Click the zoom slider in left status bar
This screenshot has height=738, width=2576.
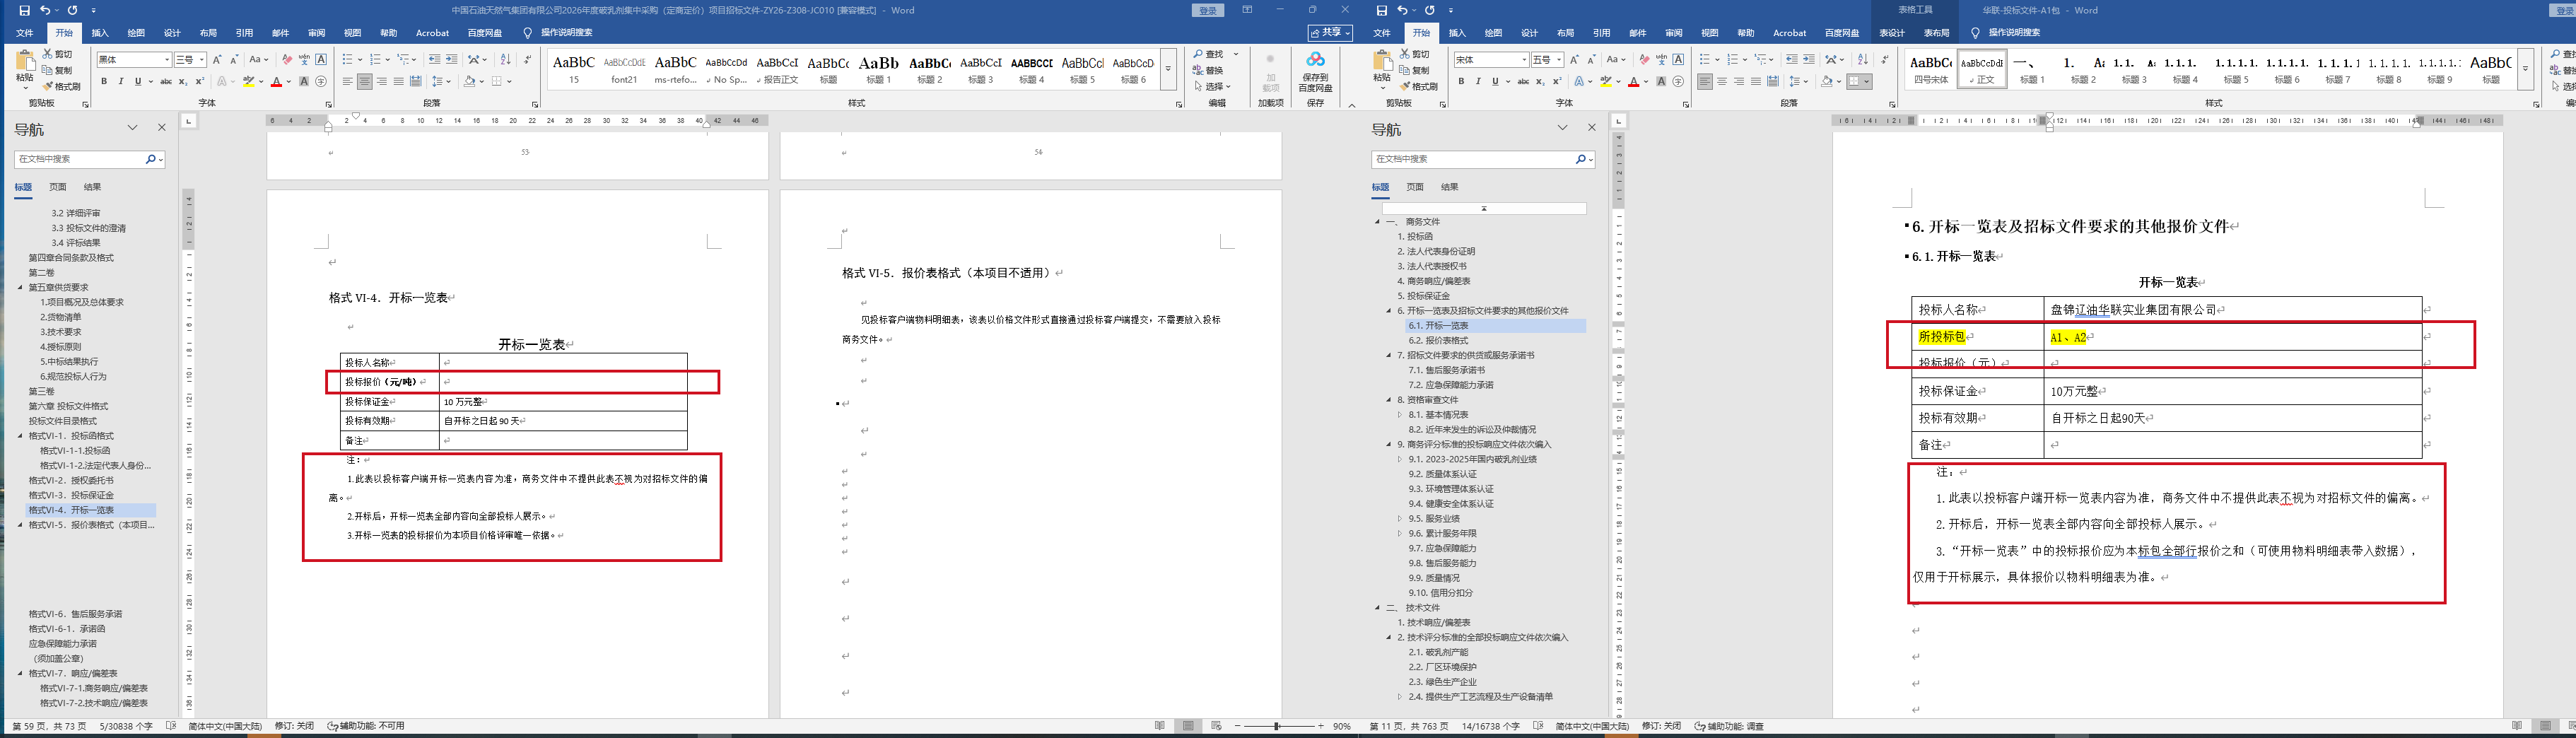point(1277,726)
